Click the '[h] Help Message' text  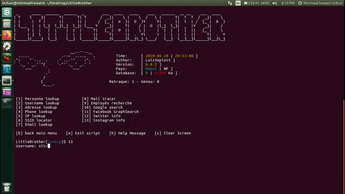pos(127,133)
